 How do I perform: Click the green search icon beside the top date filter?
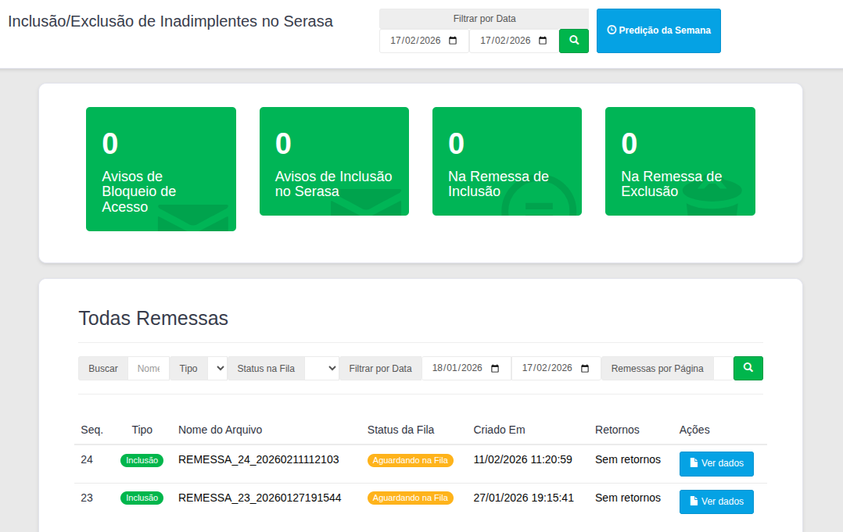click(574, 41)
